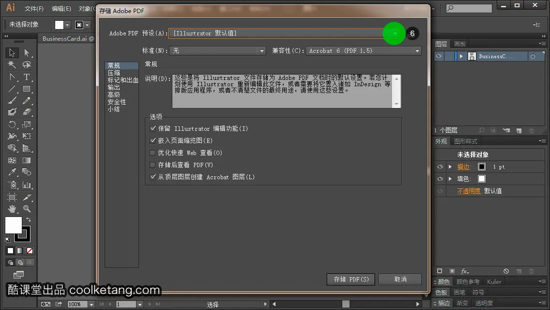Open the File (文件) menu

tap(34, 8)
